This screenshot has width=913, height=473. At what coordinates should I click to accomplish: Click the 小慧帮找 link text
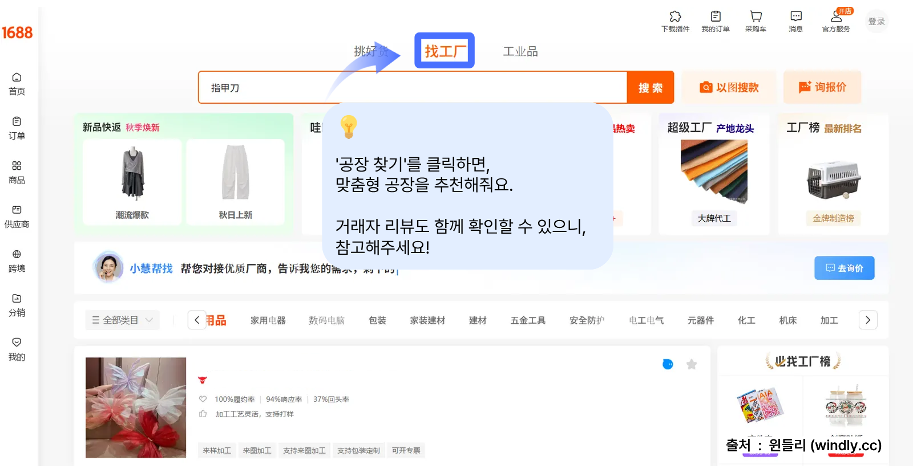151,268
